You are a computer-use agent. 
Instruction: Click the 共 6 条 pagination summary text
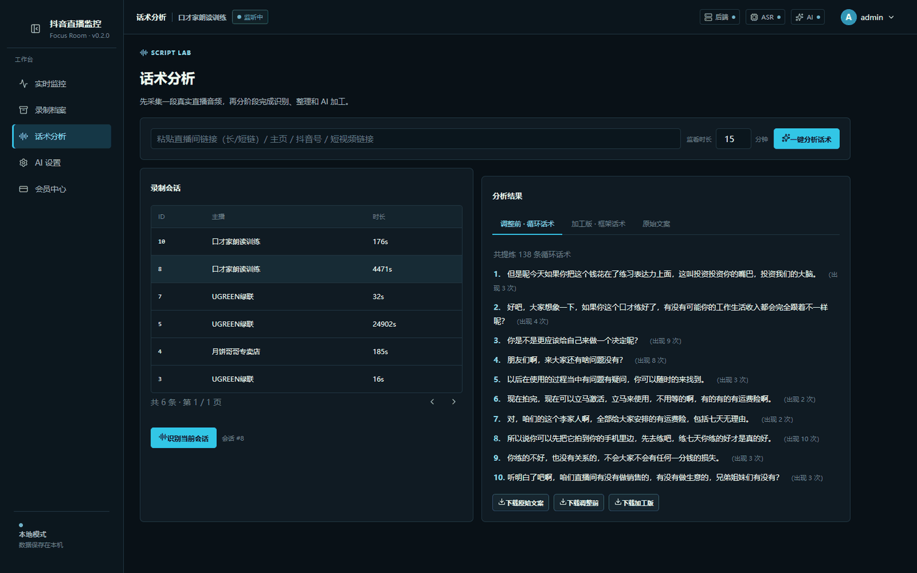(186, 402)
